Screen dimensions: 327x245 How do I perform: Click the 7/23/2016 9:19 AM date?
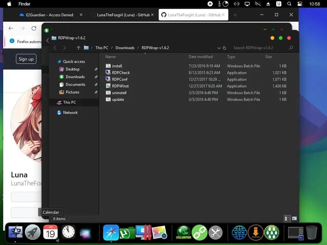coord(204,66)
